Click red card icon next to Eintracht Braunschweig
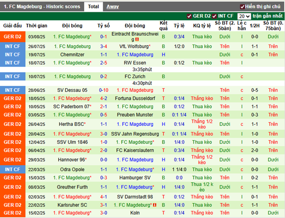This screenshot has width=285, height=218. pos(137,39)
